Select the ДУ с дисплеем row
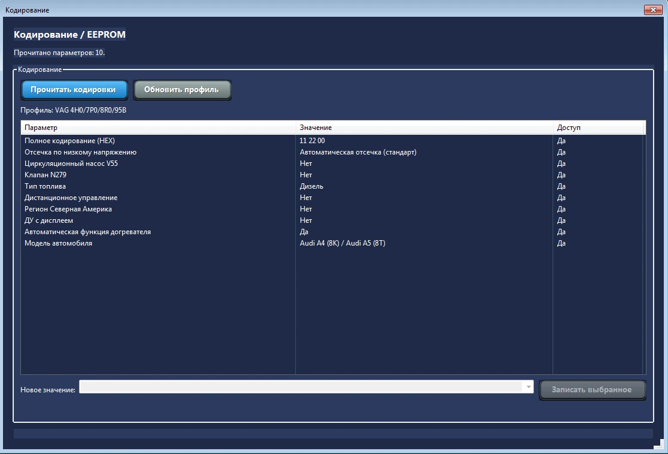The image size is (668, 454). [333, 220]
